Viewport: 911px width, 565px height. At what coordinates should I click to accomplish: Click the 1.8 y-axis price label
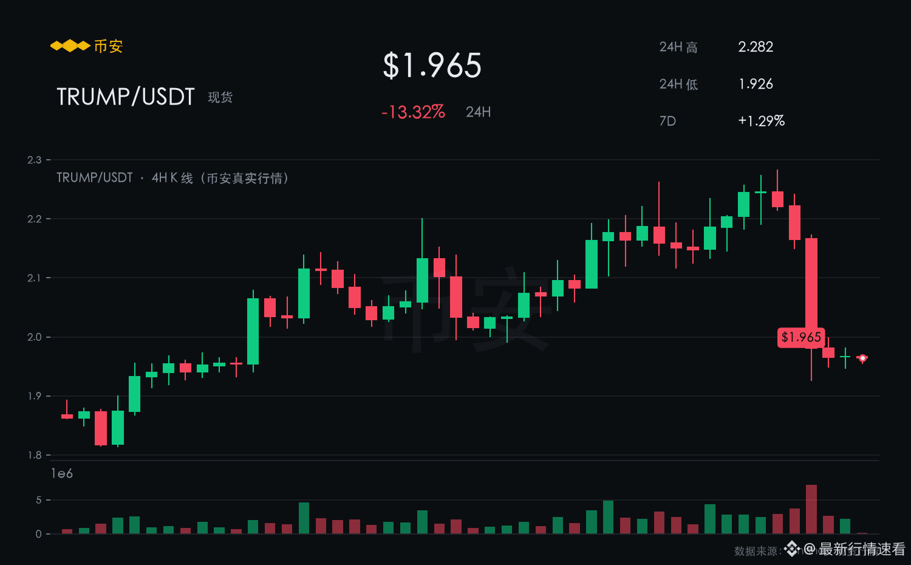point(35,455)
